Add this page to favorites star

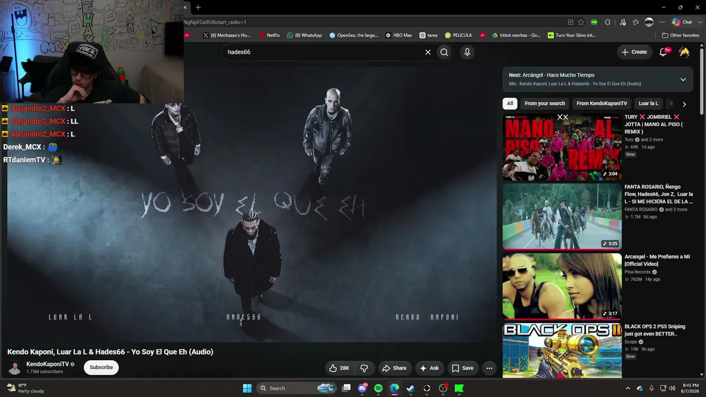[581, 22]
